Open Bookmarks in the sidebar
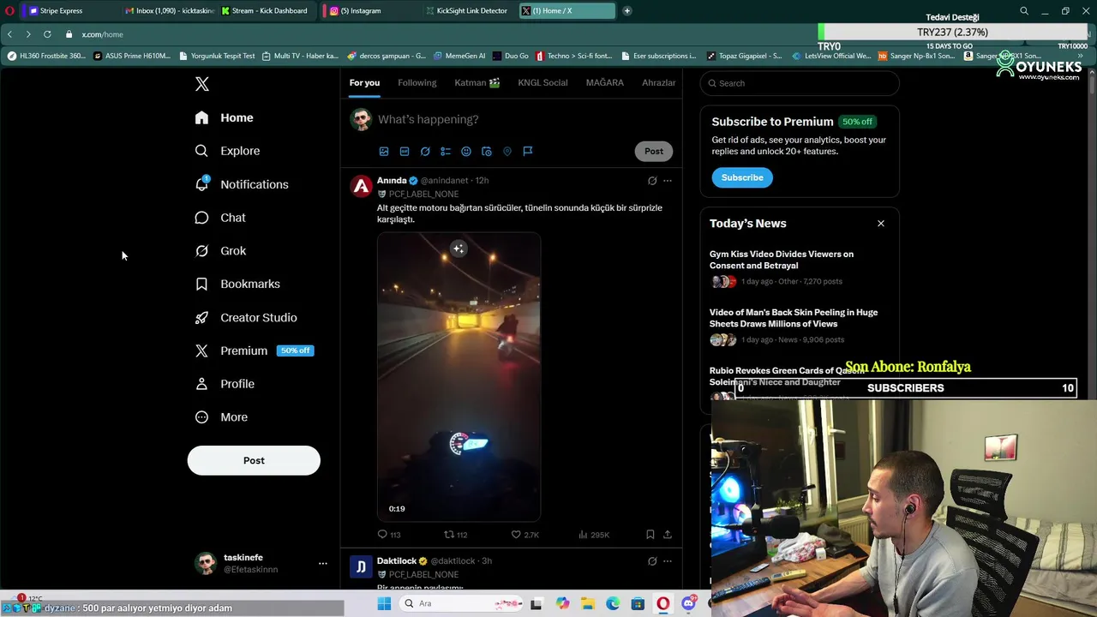Viewport: 1097px width, 617px height. pos(237,284)
